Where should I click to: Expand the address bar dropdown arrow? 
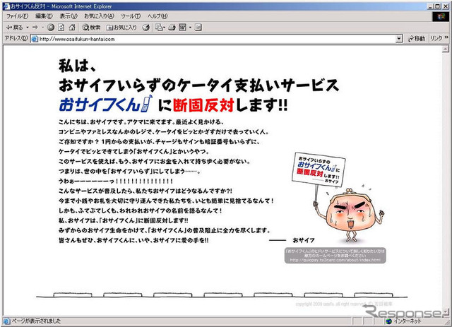tap(399, 39)
